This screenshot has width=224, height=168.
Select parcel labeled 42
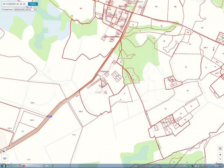(x=186, y=67)
